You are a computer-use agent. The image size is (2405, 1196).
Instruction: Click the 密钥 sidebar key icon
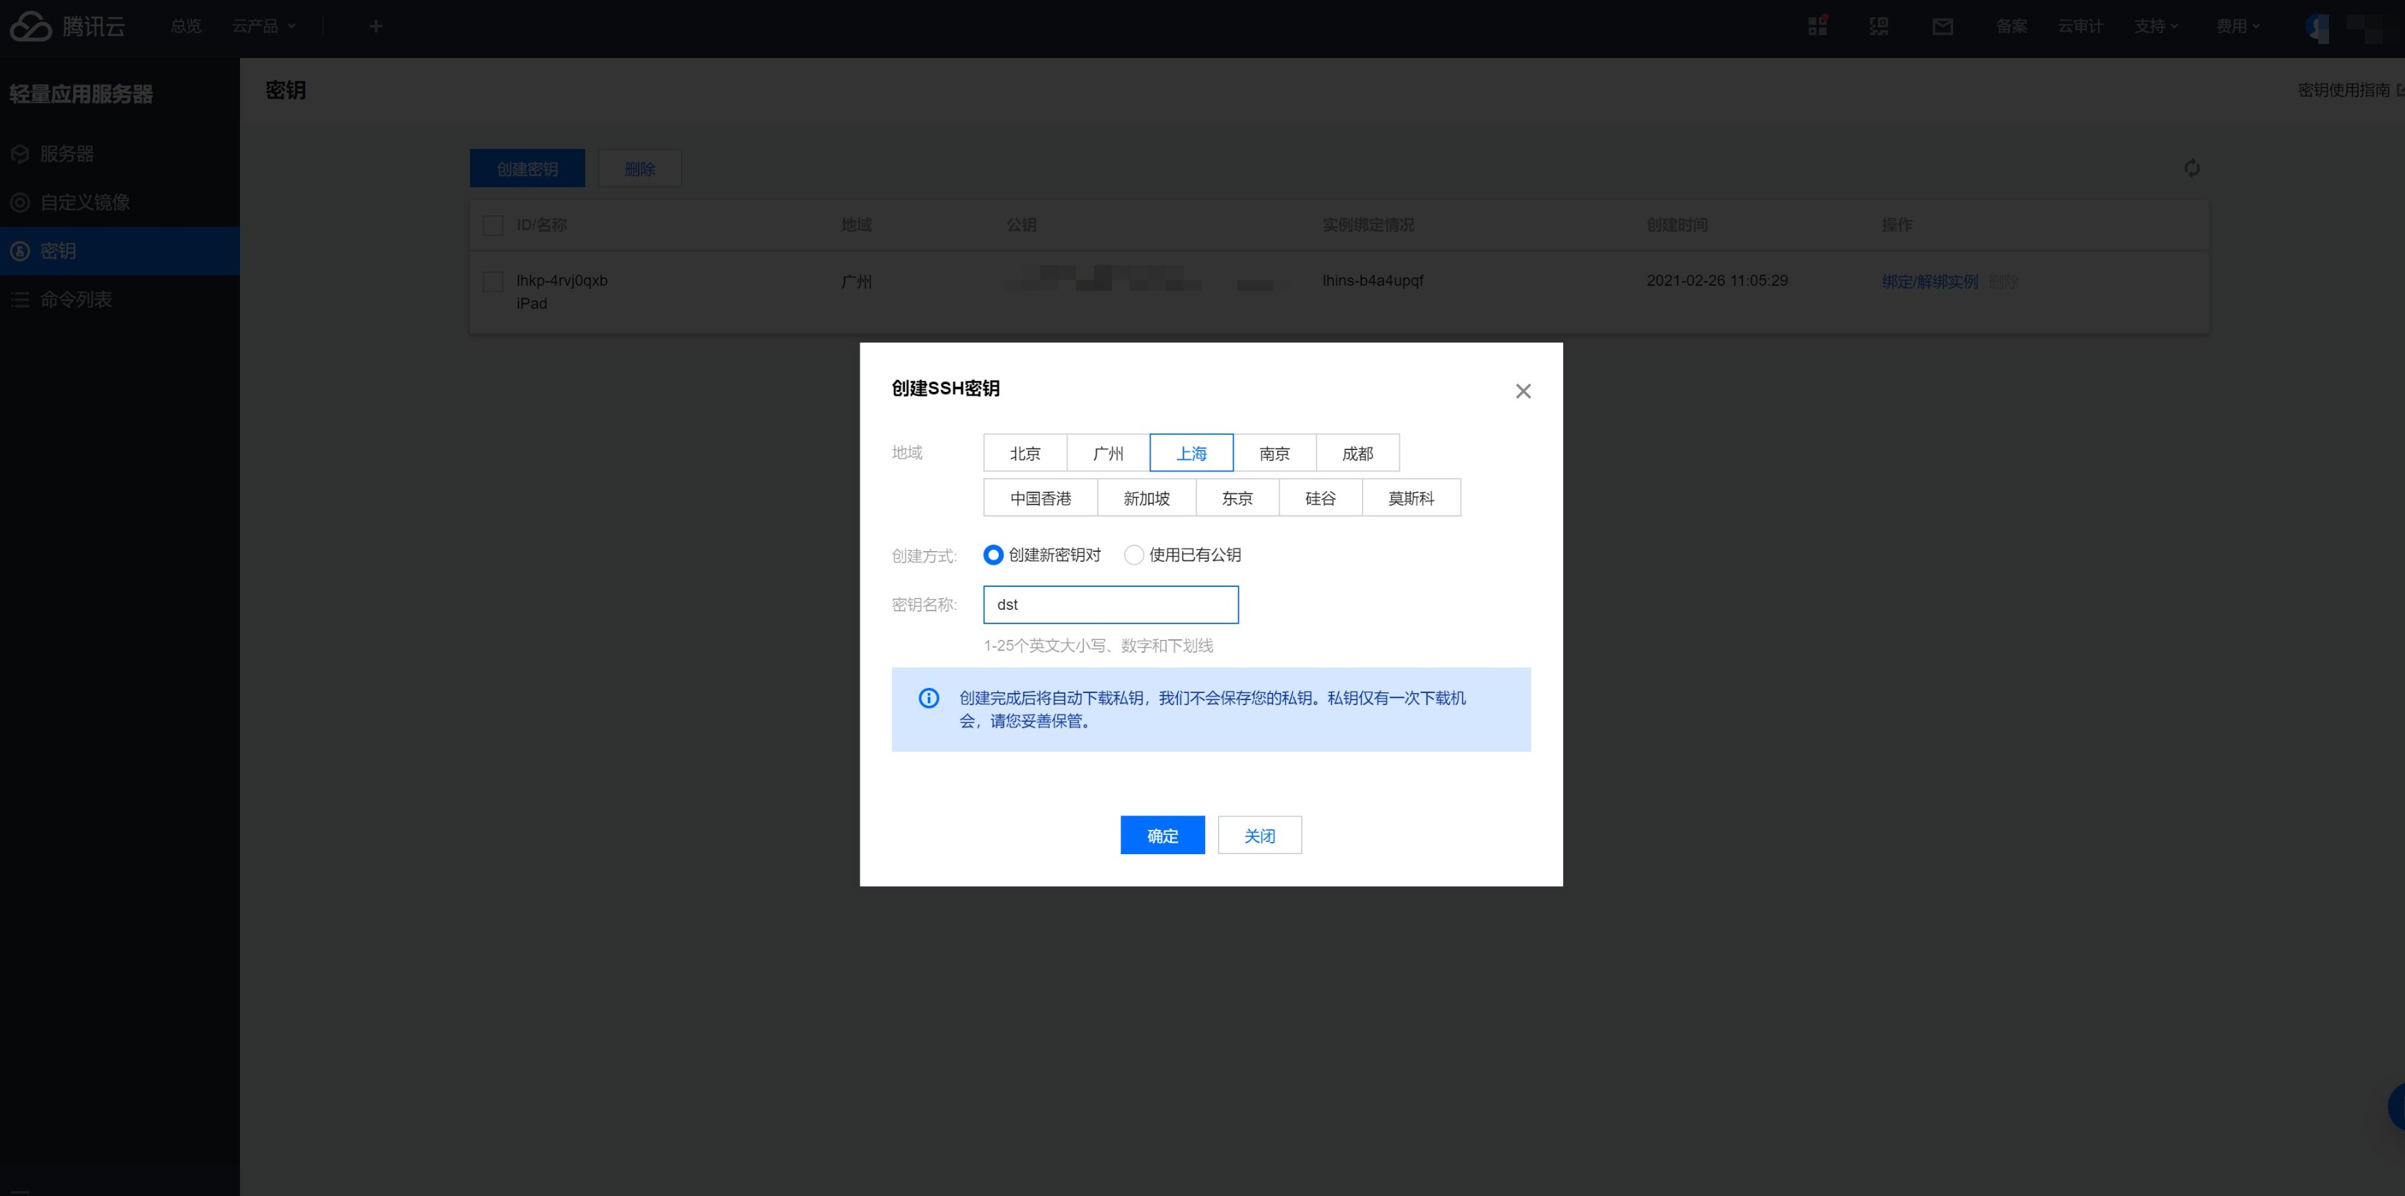pyautogui.click(x=19, y=250)
